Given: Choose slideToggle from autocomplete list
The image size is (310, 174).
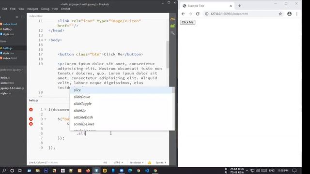Looking at the screenshot, I should (121, 104).
